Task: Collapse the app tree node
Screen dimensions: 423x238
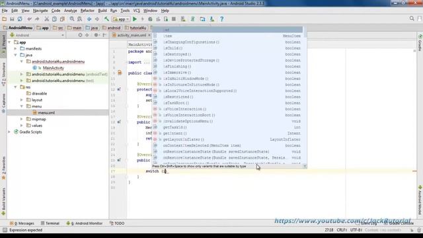Action: point(10,42)
